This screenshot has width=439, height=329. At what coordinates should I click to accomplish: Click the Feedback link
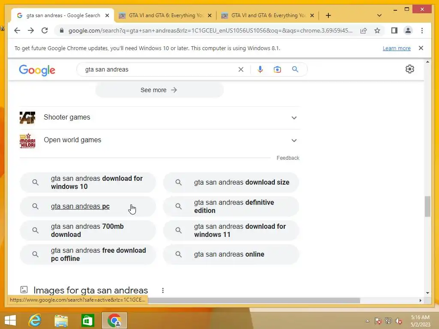pos(288,158)
